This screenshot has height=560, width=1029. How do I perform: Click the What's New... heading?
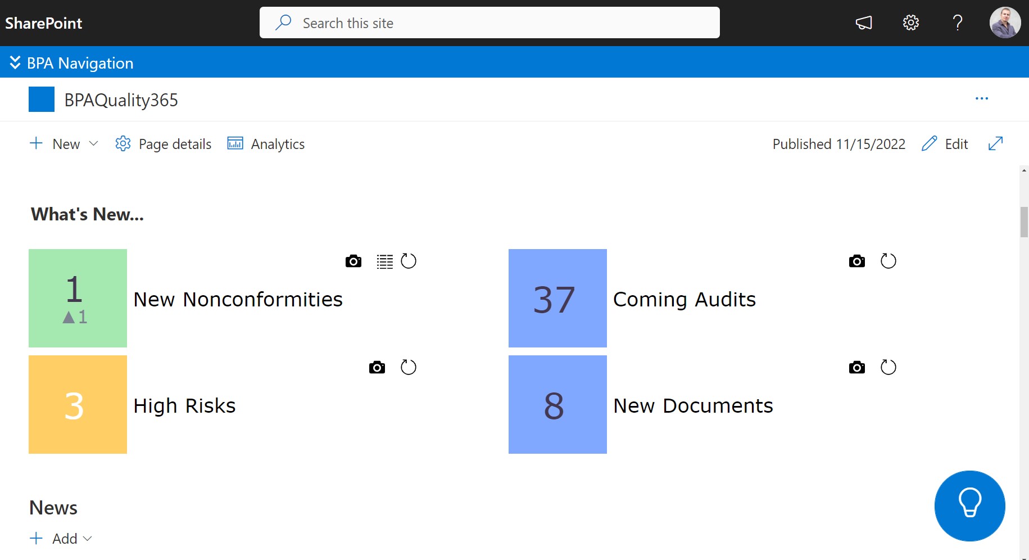(x=88, y=214)
